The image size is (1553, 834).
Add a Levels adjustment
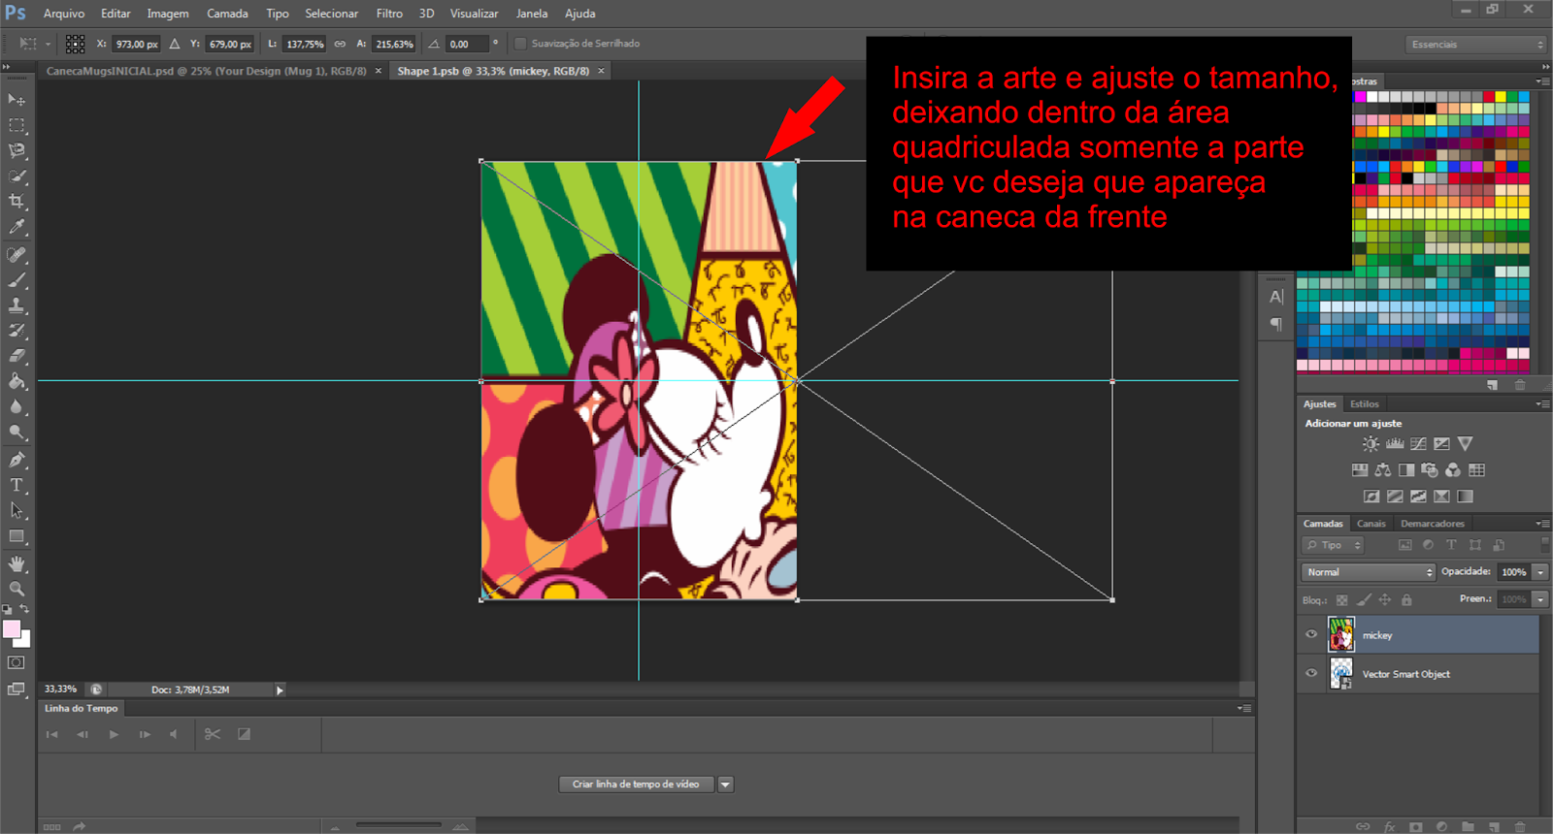point(1395,444)
